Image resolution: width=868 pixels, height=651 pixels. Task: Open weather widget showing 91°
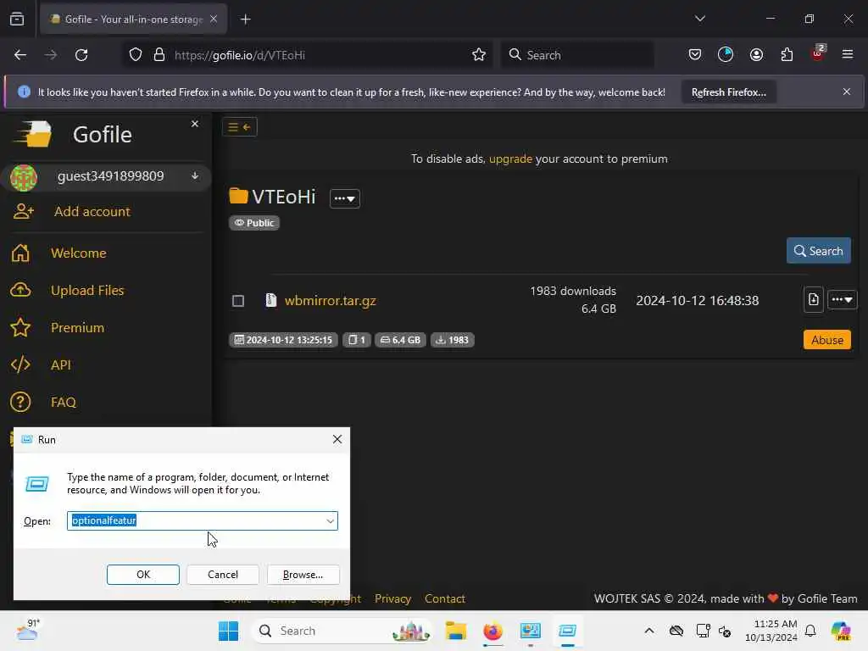click(x=28, y=630)
